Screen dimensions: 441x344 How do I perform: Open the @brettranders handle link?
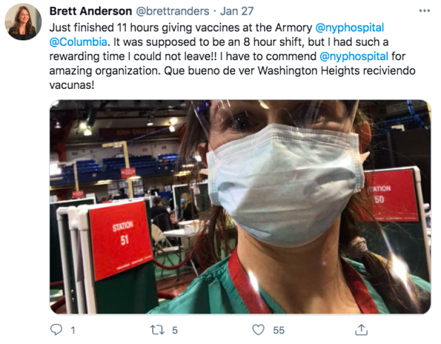click(173, 11)
